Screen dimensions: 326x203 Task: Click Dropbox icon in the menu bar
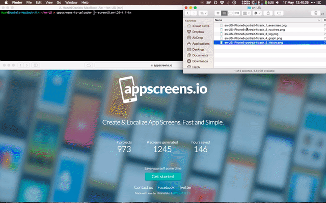coord(222,3)
